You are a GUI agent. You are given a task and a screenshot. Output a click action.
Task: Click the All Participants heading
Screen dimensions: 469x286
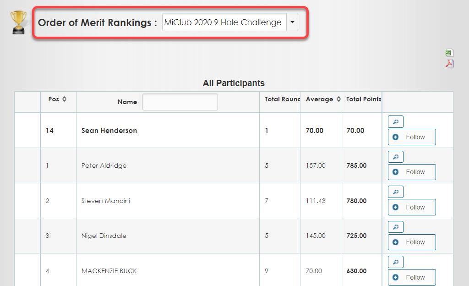click(234, 83)
